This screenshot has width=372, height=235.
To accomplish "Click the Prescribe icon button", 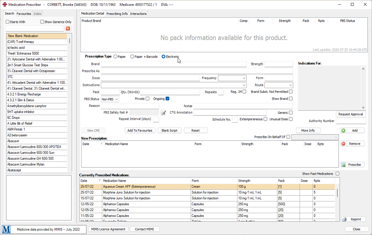I will (x=343, y=165).
